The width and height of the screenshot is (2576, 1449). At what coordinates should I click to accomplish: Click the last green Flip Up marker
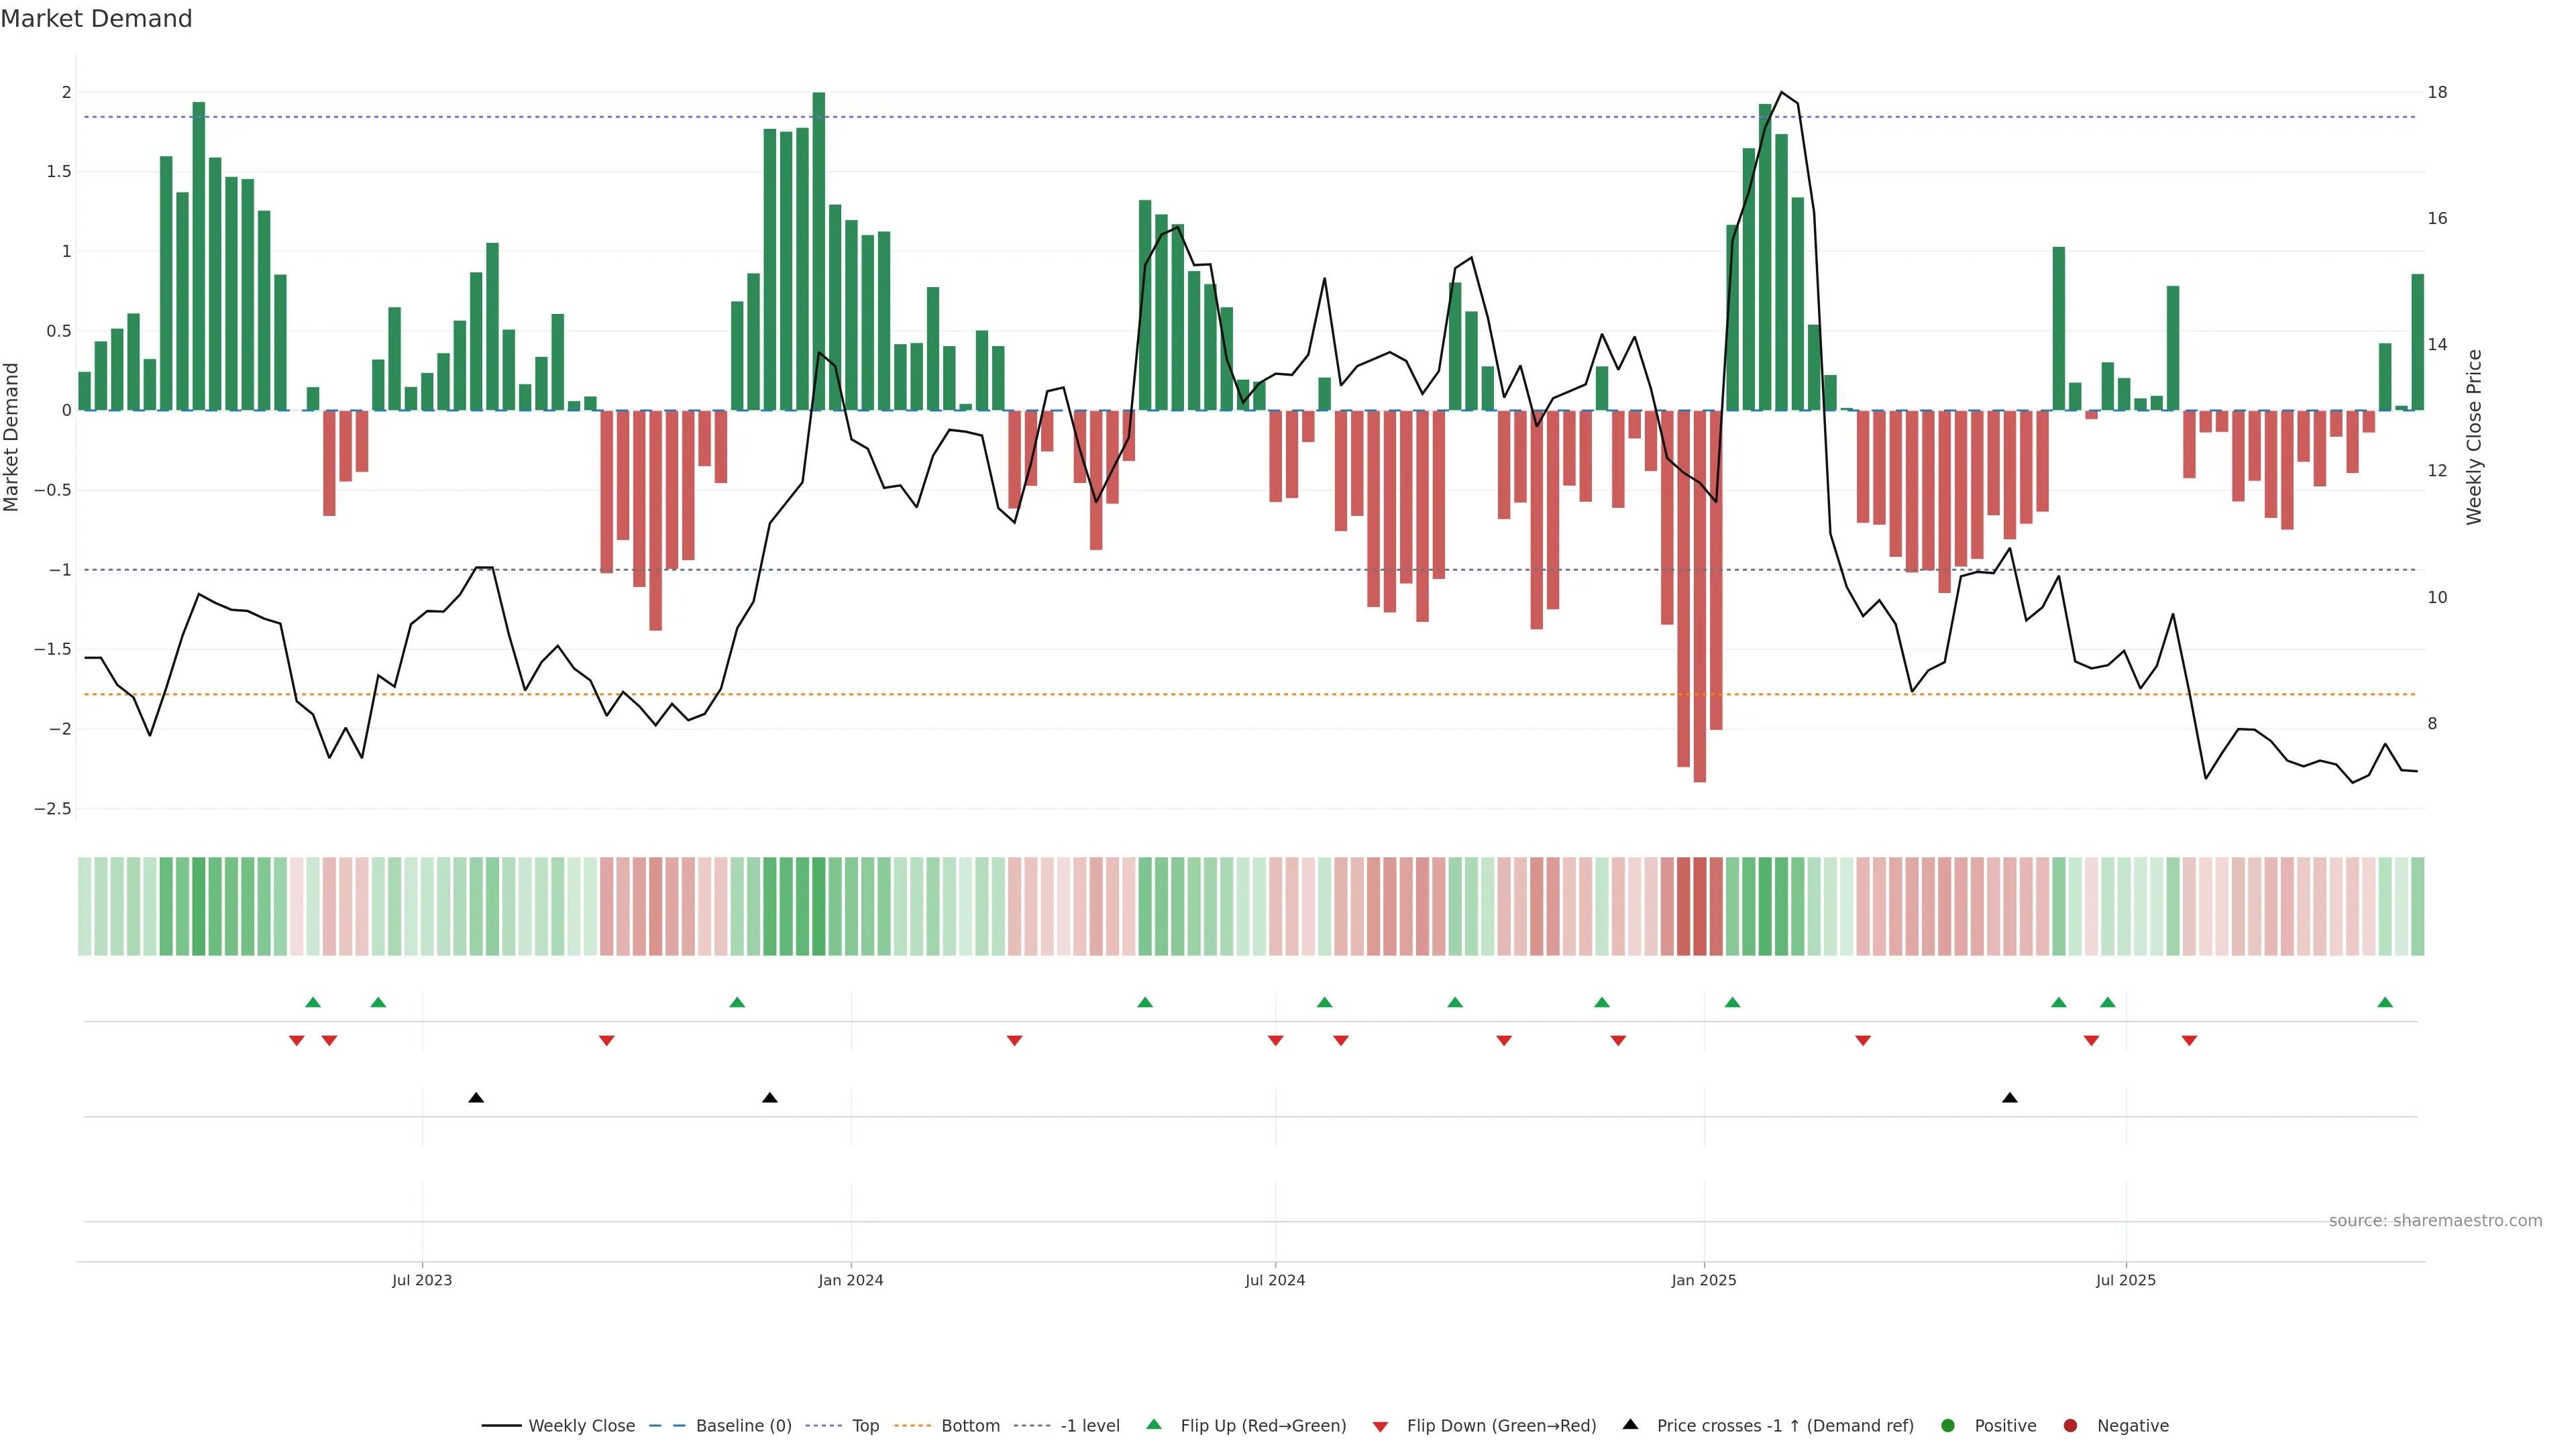point(2385,1003)
